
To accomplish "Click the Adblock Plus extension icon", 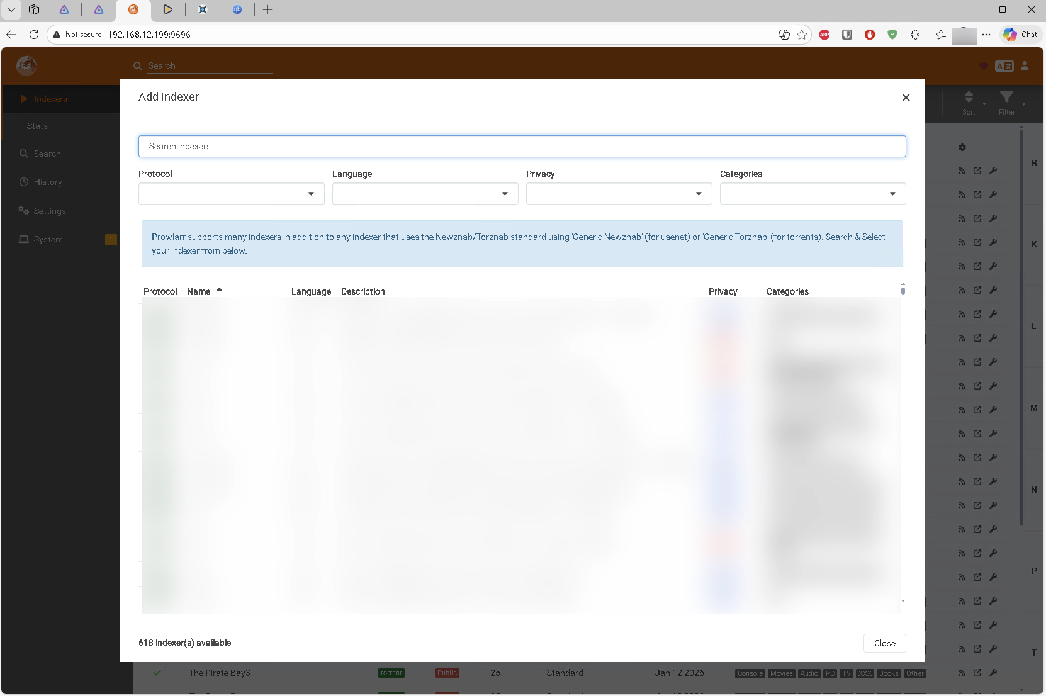I will pyautogui.click(x=824, y=35).
